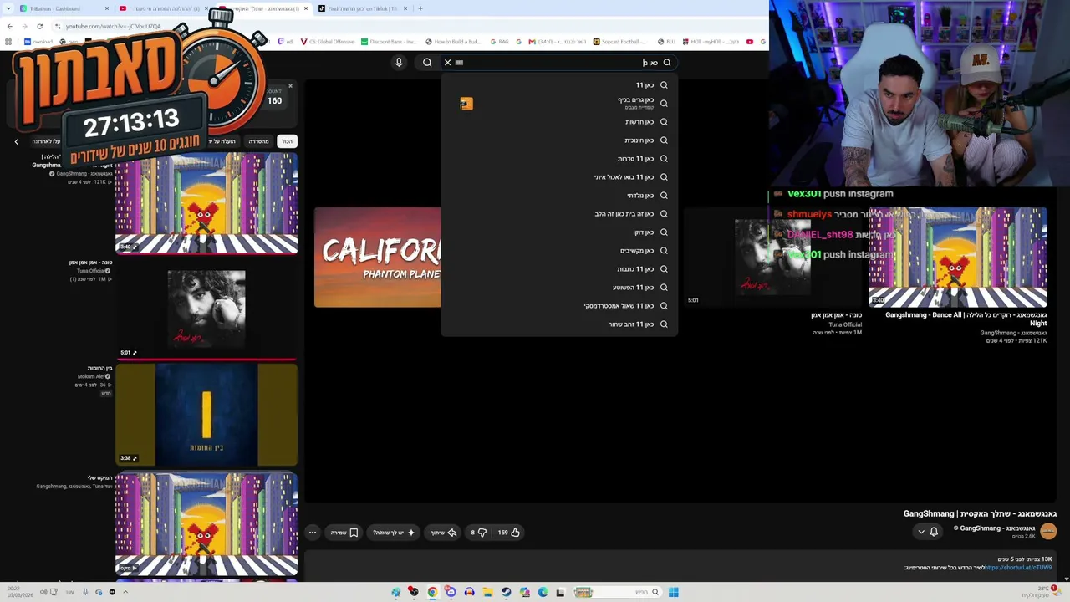This screenshot has width=1070, height=602.
Task: Open the 'Discount Bank' bookmark
Action: tap(389, 42)
